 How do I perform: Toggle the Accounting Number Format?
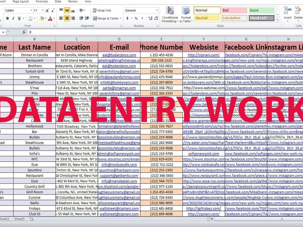[128, 18]
